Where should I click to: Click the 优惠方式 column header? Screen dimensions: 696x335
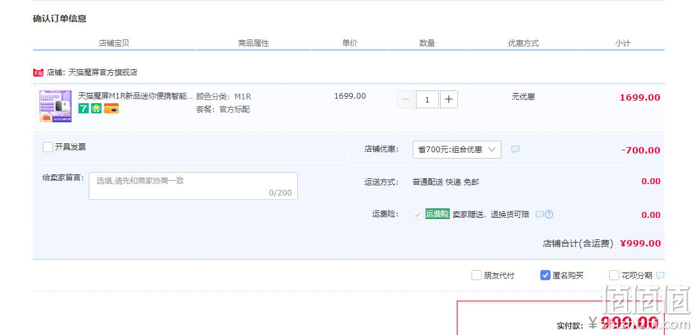tap(523, 43)
